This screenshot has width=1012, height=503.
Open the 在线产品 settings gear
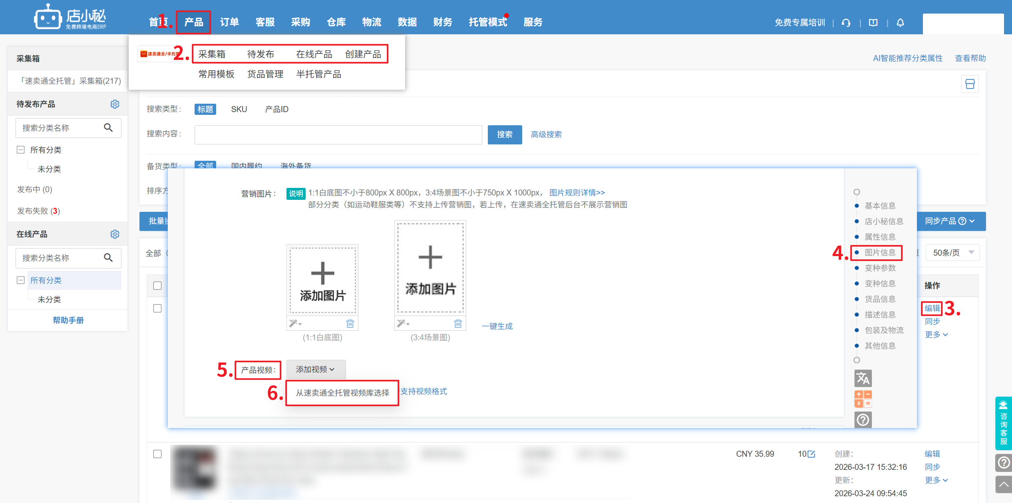[x=115, y=234]
